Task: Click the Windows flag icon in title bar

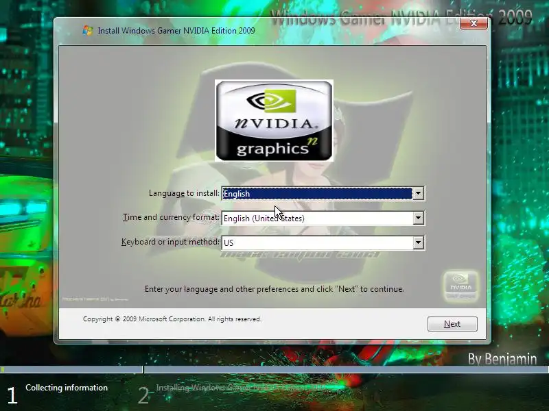Action: pyautogui.click(x=88, y=30)
